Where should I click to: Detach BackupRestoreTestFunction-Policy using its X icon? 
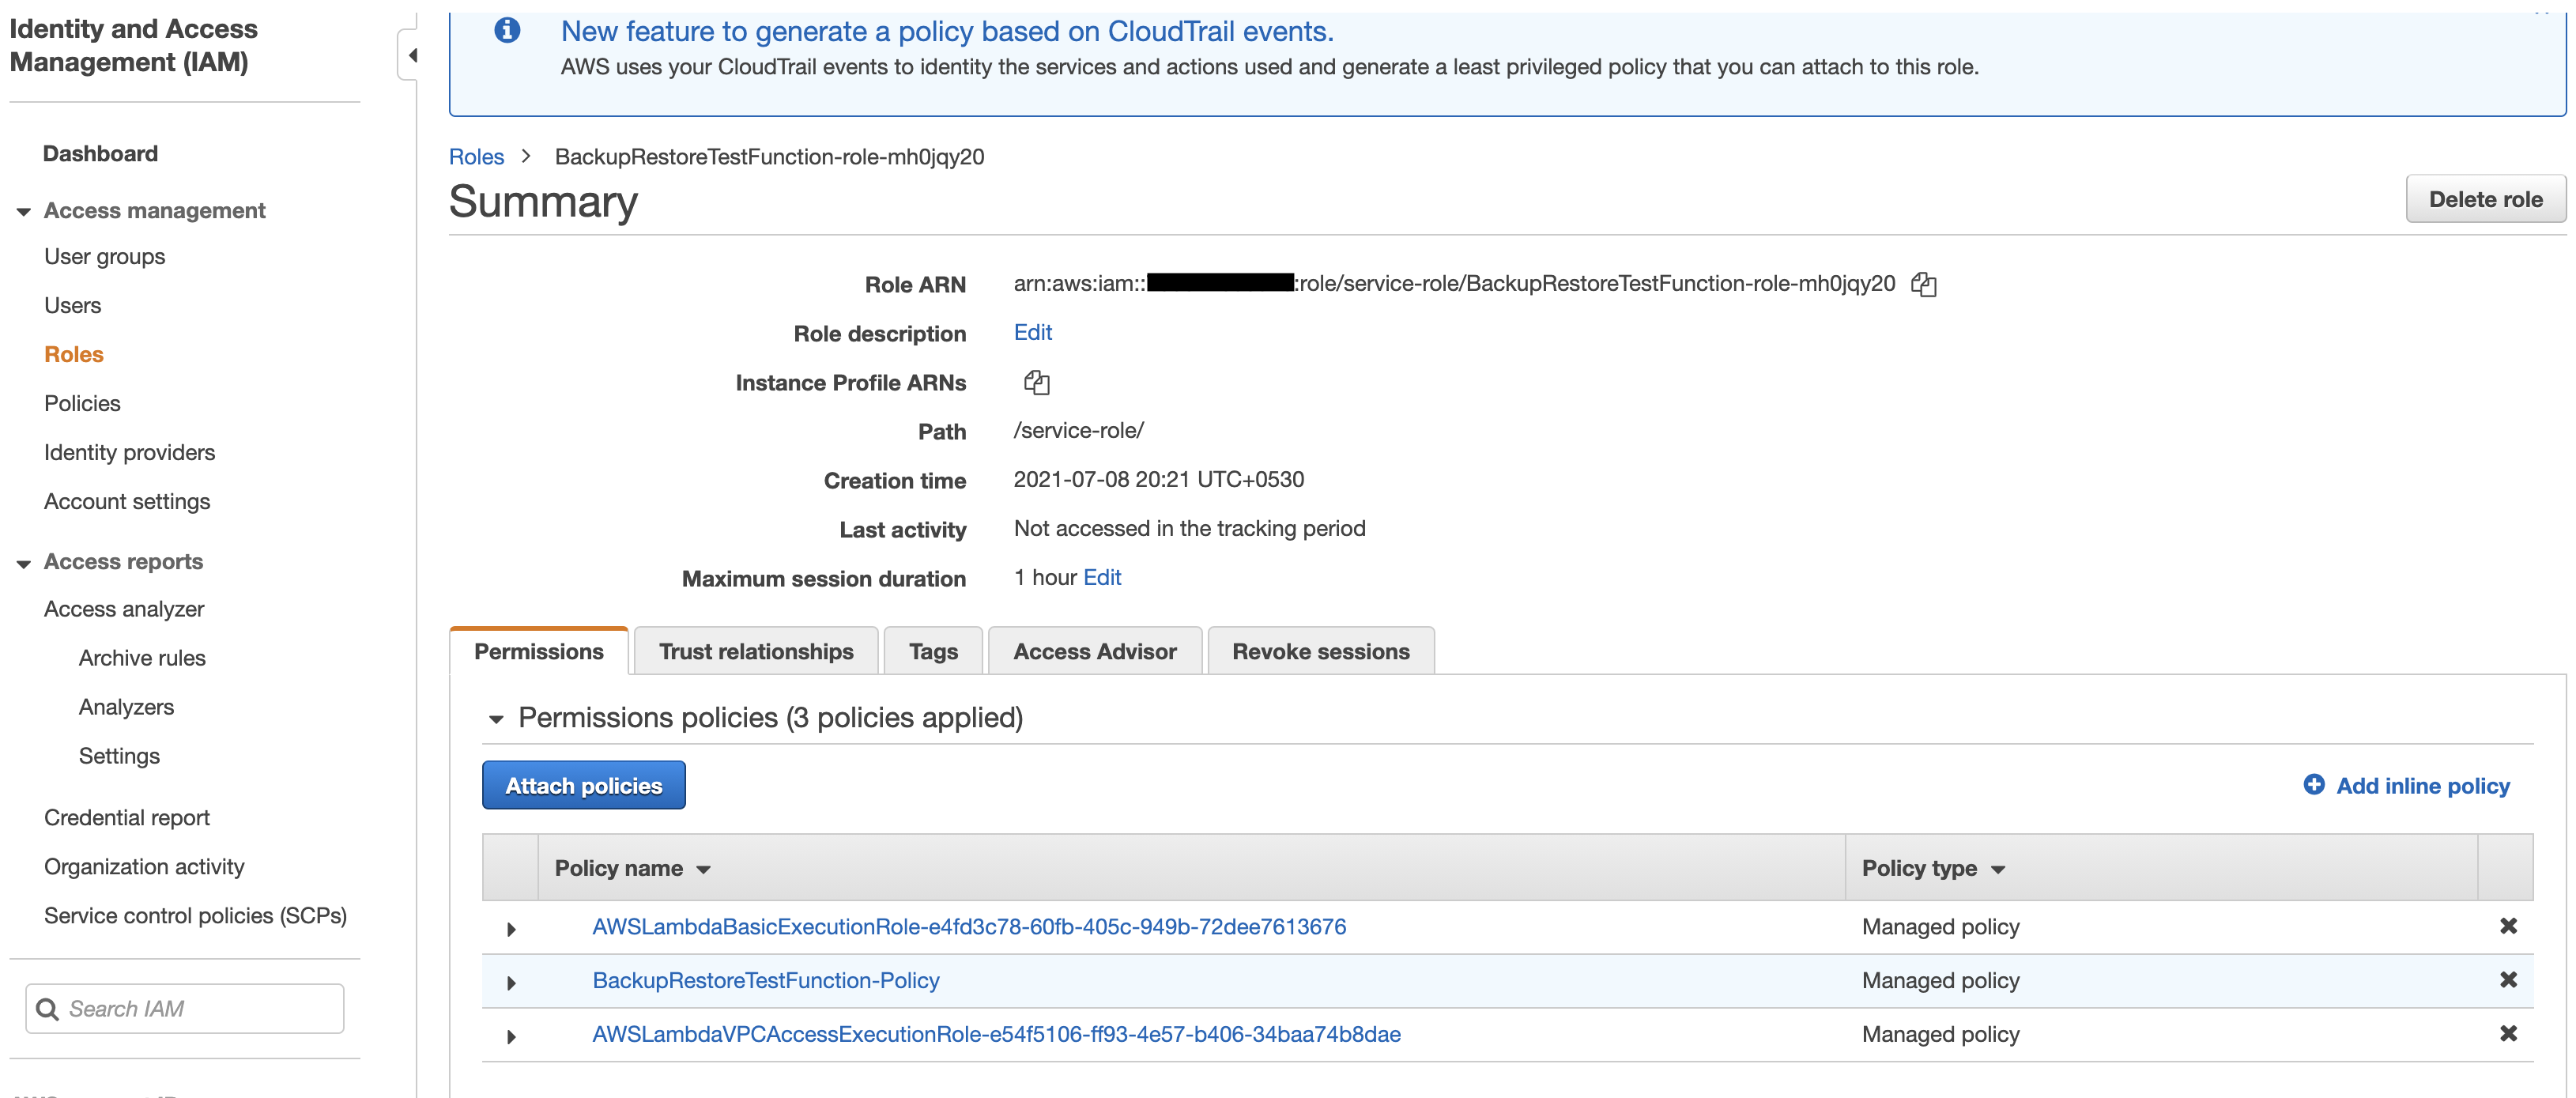coord(2507,980)
